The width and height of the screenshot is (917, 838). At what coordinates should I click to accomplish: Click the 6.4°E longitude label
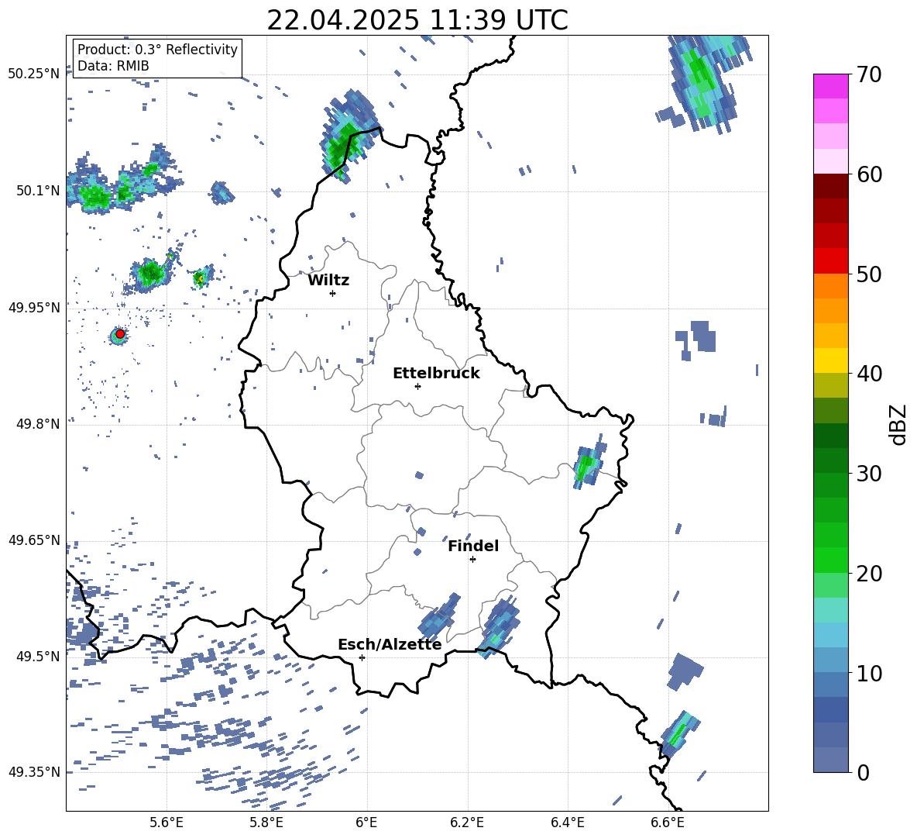[x=567, y=822]
